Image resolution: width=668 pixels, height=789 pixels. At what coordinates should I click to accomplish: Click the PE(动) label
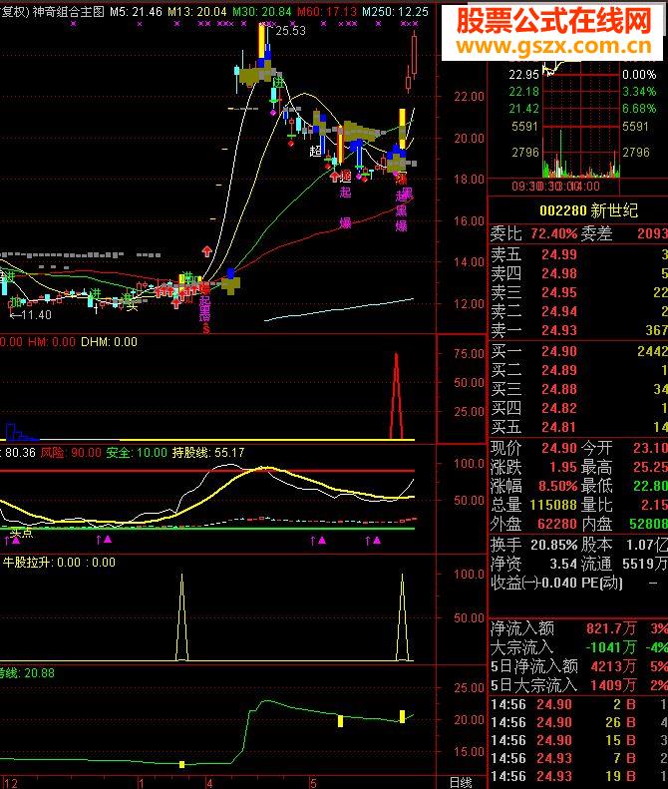click(x=602, y=583)
